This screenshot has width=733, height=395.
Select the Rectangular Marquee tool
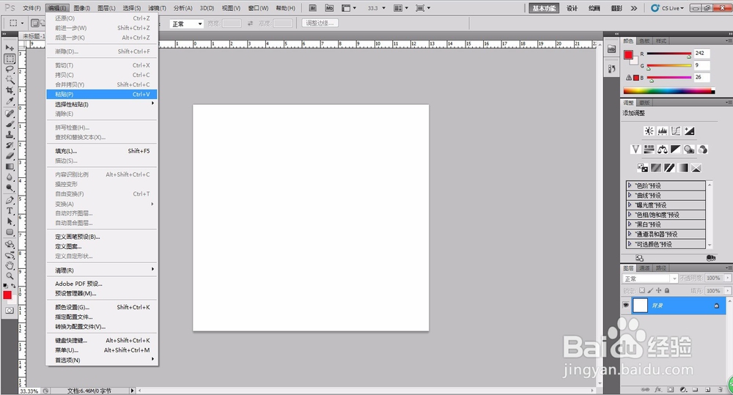pos(10,59)
